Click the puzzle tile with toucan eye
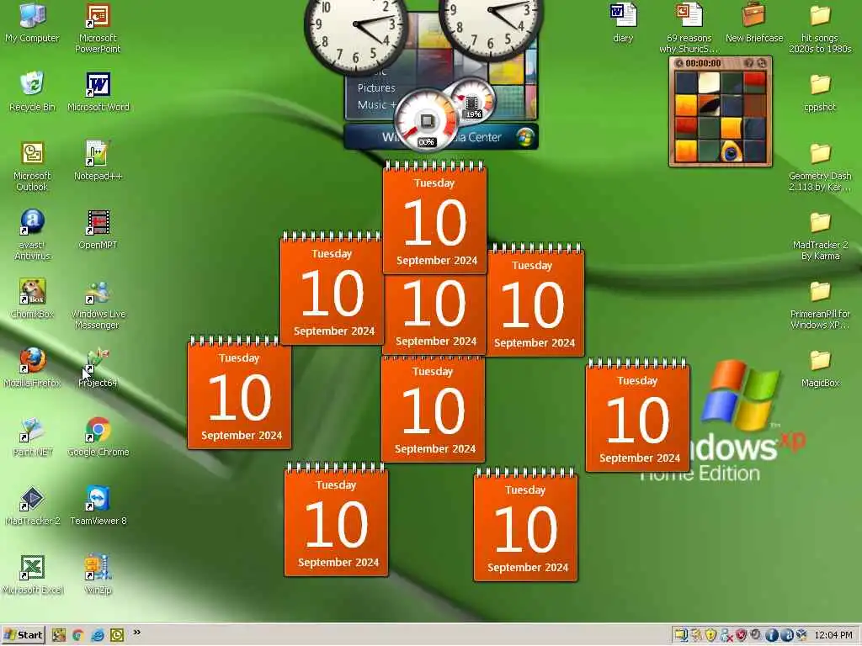 (x=732, y=151)
